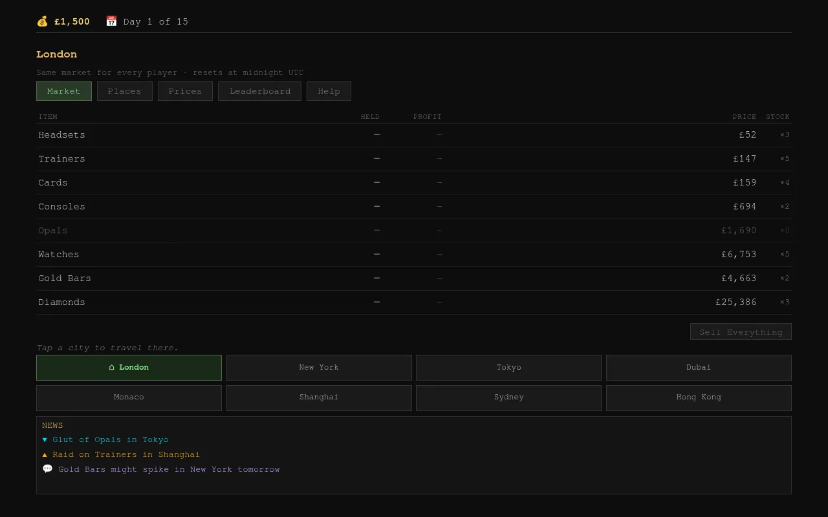This screenshot has height=517, width=828.
Task: Travel to New York
Action: coord(319,367)
